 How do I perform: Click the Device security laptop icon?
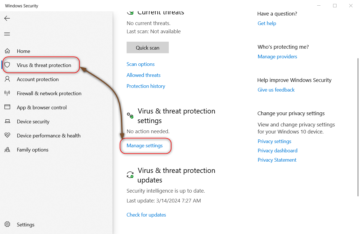pos(7,121)
